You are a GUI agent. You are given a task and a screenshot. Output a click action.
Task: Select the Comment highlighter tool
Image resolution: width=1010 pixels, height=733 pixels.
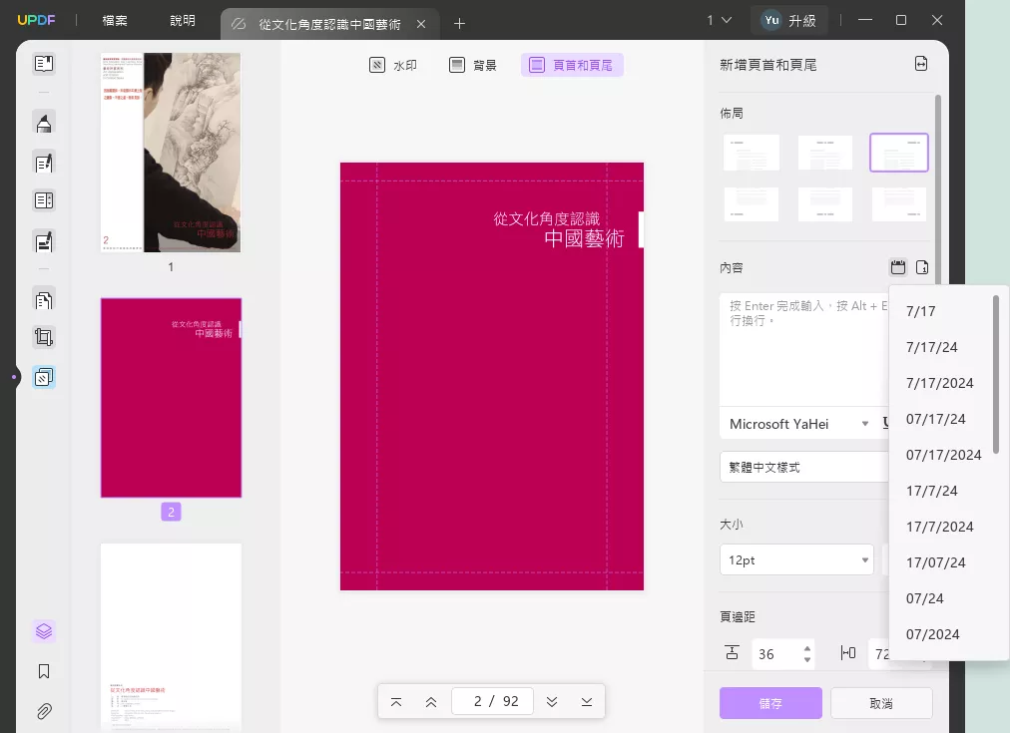(x=44, y=123)
